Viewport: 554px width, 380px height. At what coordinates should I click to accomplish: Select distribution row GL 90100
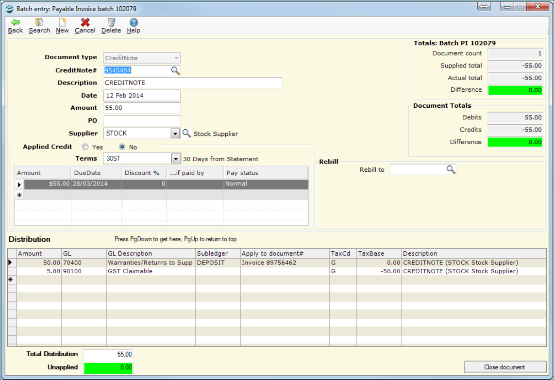[277, 271]
